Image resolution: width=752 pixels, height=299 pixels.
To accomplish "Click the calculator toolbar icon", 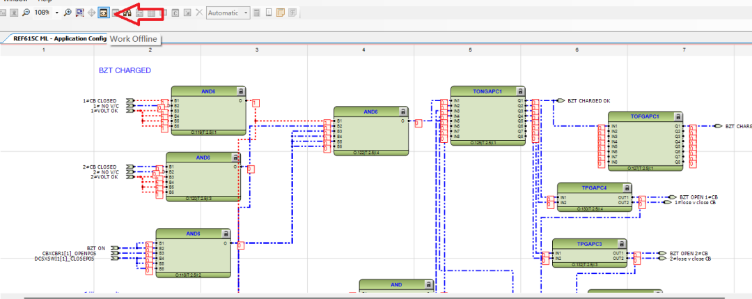I will tap(257, 13).
